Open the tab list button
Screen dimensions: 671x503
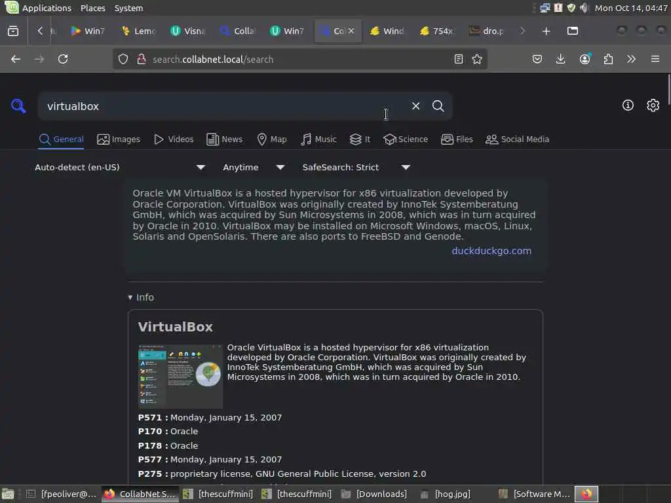pyautogui.click(x=573, y=31)
